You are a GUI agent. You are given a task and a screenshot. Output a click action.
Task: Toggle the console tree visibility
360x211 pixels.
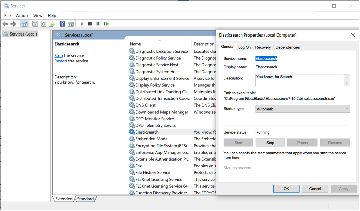[x=24, y=24]
